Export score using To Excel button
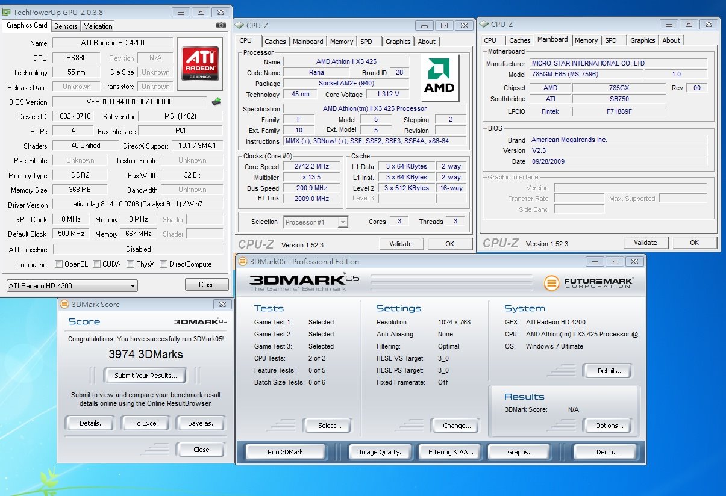Image resolution: width=726 pixels, height=496 pixels. (x=146, y=423)
